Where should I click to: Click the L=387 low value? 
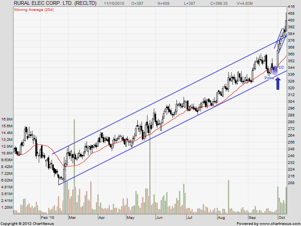(189, 3)
